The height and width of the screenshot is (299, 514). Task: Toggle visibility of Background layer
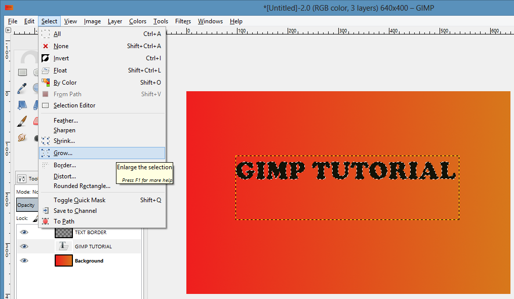(x=24, y=260)
